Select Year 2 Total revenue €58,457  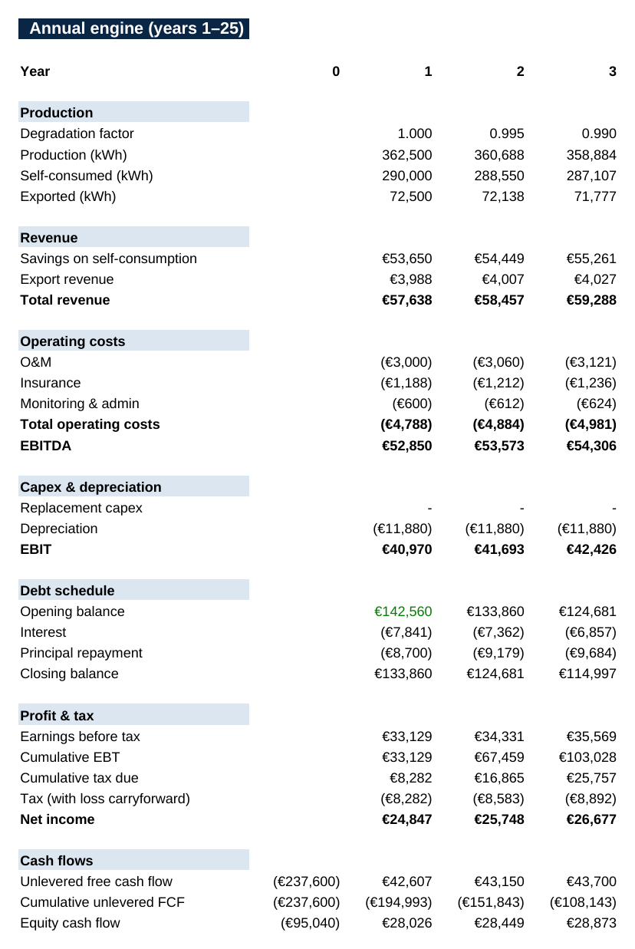coord(498,300)
